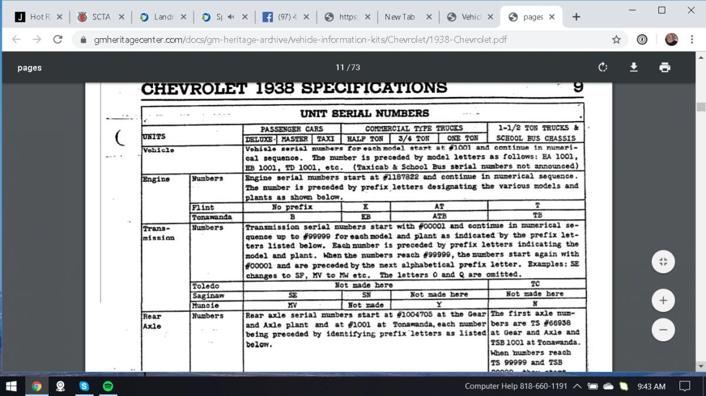Close the SCTA tab

tap(121, 17)
